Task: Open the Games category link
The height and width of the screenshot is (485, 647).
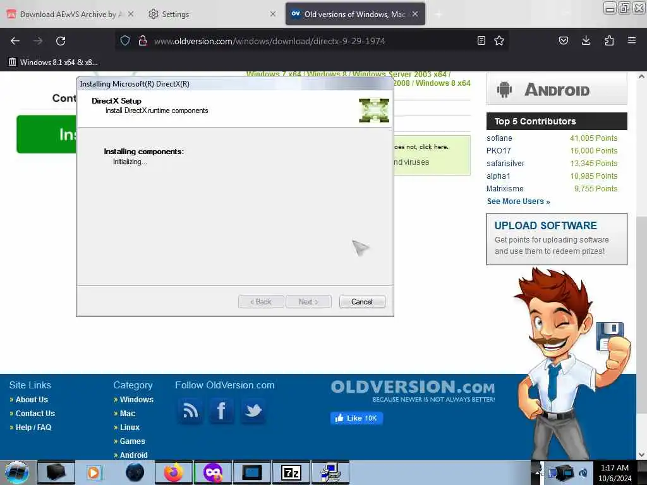Action: point(133,441)
